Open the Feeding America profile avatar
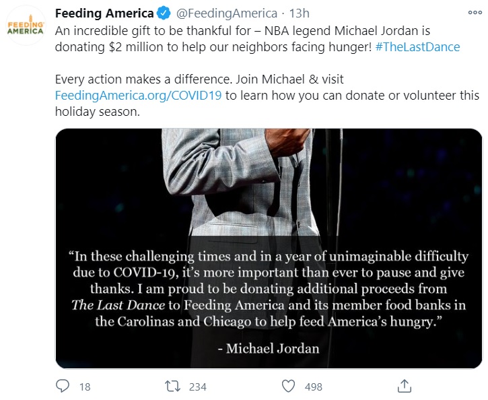This screenshot has height=400, width=488. click(25, 27)
